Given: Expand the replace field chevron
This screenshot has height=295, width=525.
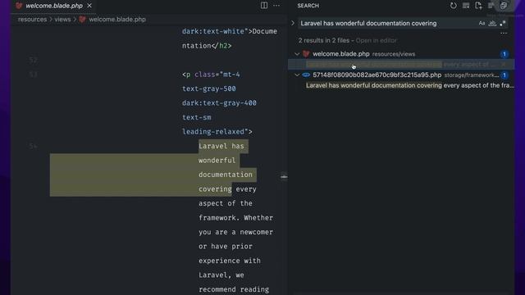Looking at the screenshot, I should pyautogui.click(x=293, y=24).
